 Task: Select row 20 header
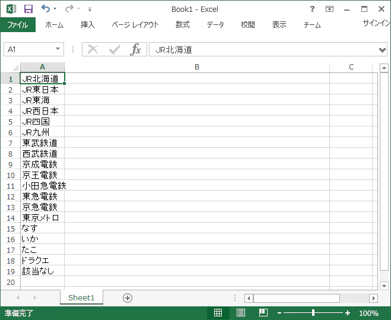click(10, 283)
